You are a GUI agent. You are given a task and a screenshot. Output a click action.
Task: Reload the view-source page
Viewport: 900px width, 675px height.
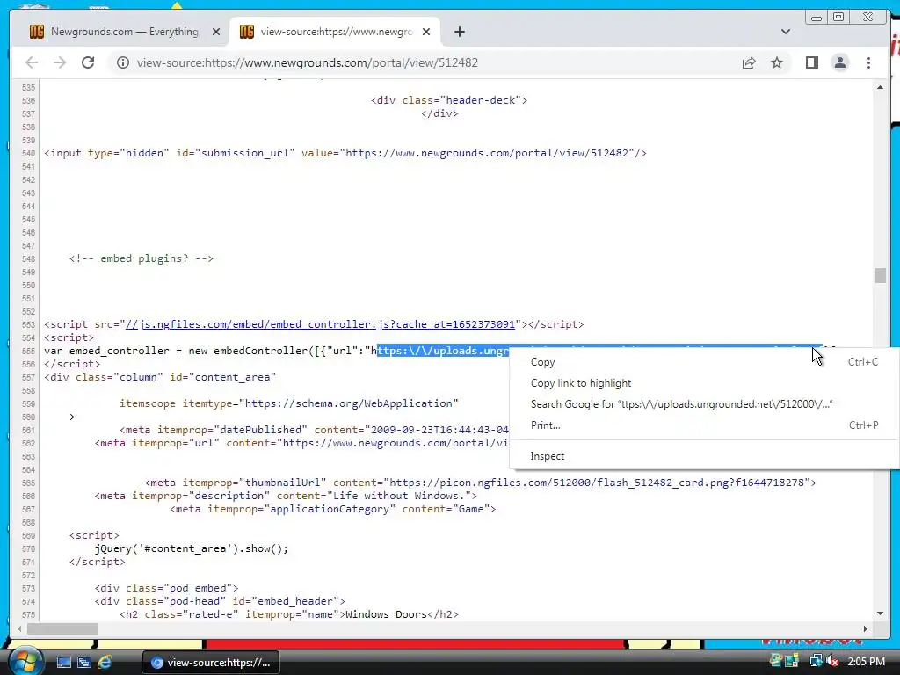pos(88,62)
